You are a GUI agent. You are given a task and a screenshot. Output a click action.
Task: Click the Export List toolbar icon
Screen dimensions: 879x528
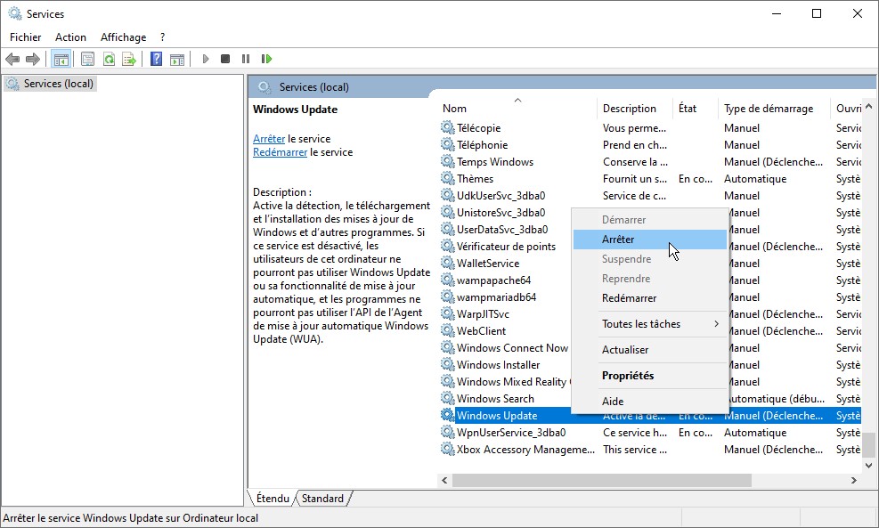click(129, 60)
